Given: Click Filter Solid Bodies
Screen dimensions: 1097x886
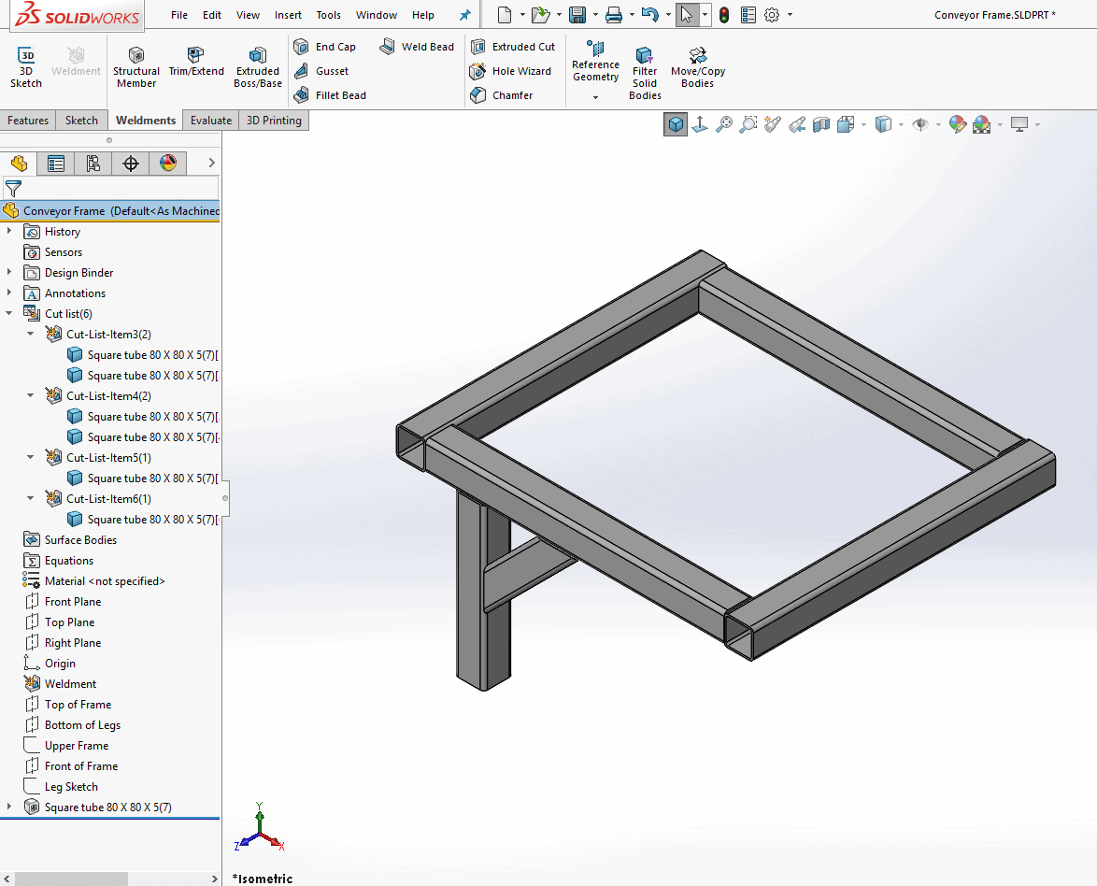Looking at the screenshot, I should [645, 73].
